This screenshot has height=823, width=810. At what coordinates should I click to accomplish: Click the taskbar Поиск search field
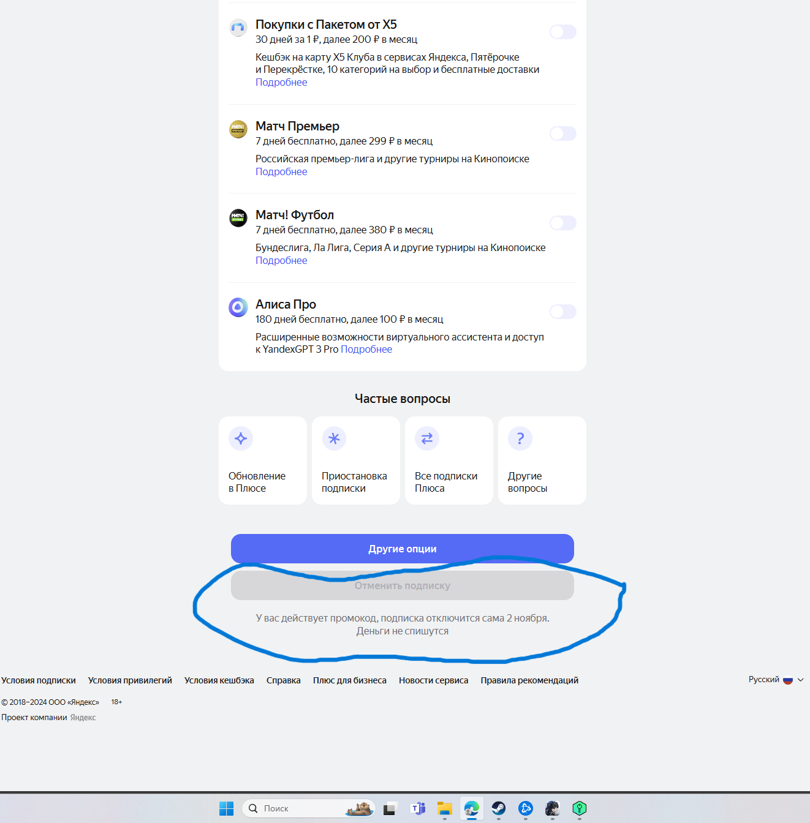coord(308,808)
